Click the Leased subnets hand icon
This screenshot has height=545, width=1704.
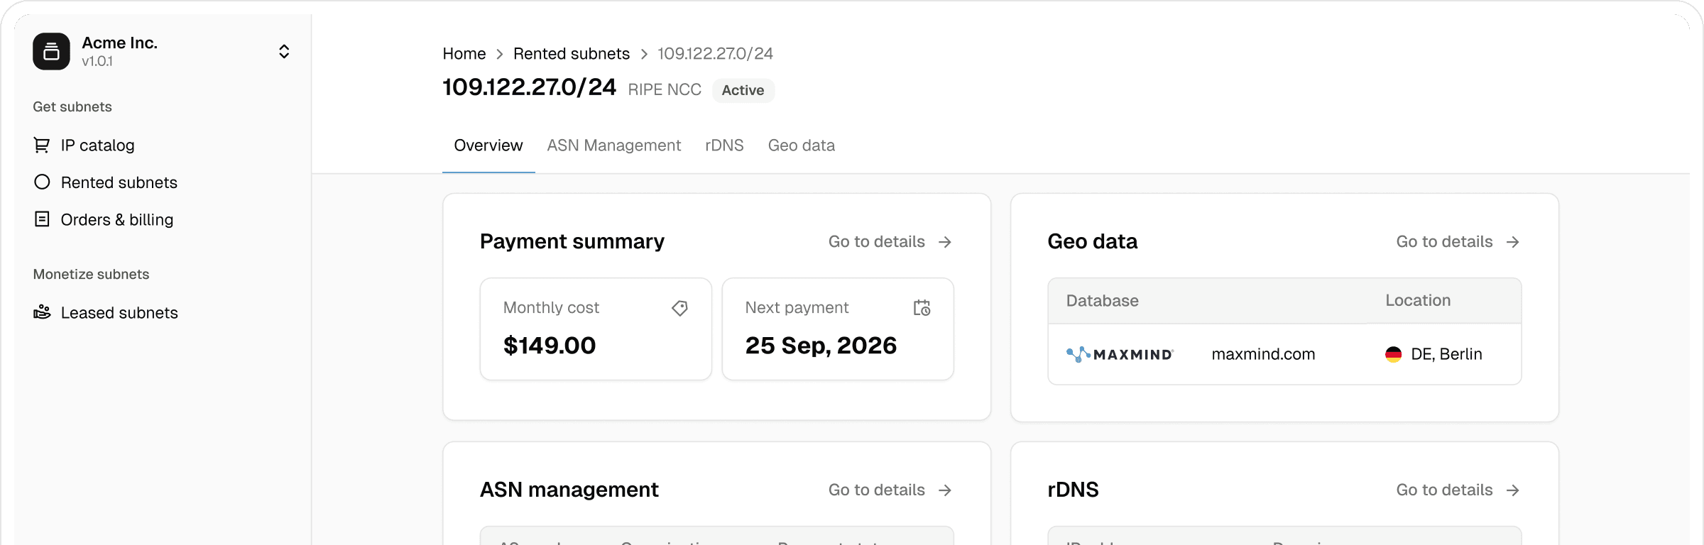(42, 312)
